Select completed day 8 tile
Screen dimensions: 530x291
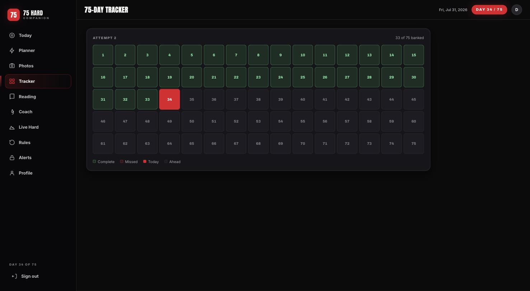[258, 55]
